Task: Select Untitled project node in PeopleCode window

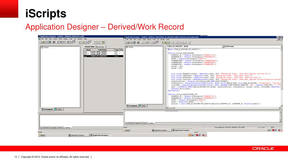Action: [129, 47]
